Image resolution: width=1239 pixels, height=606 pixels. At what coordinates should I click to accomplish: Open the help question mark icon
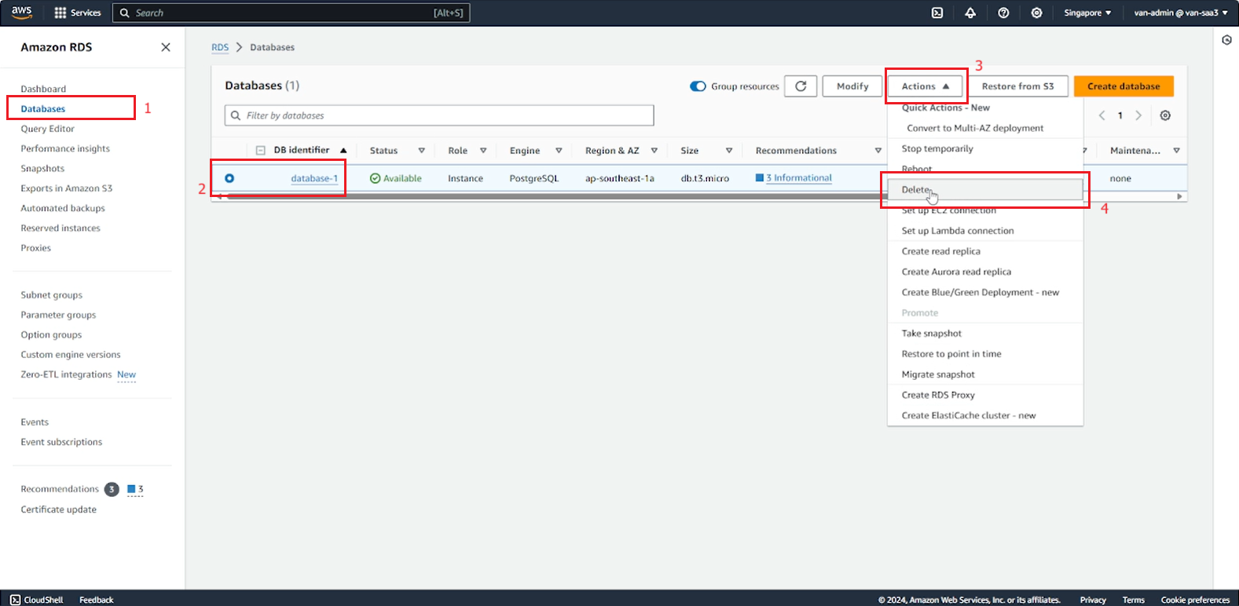pos(1003,13)
